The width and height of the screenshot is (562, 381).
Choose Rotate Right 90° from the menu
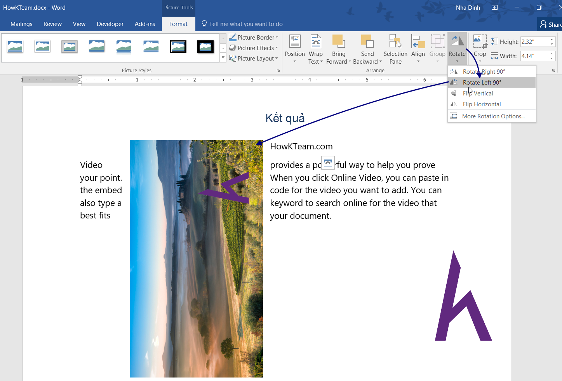(492, 71)
